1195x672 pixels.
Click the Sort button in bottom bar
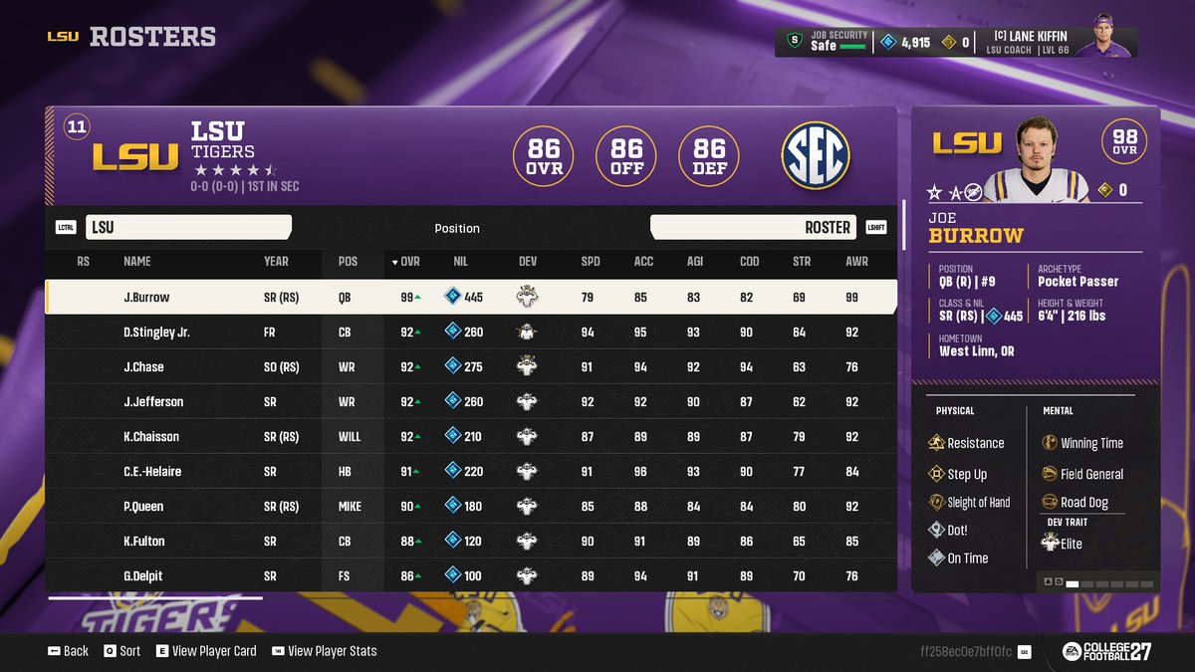[x=120, y=651]
